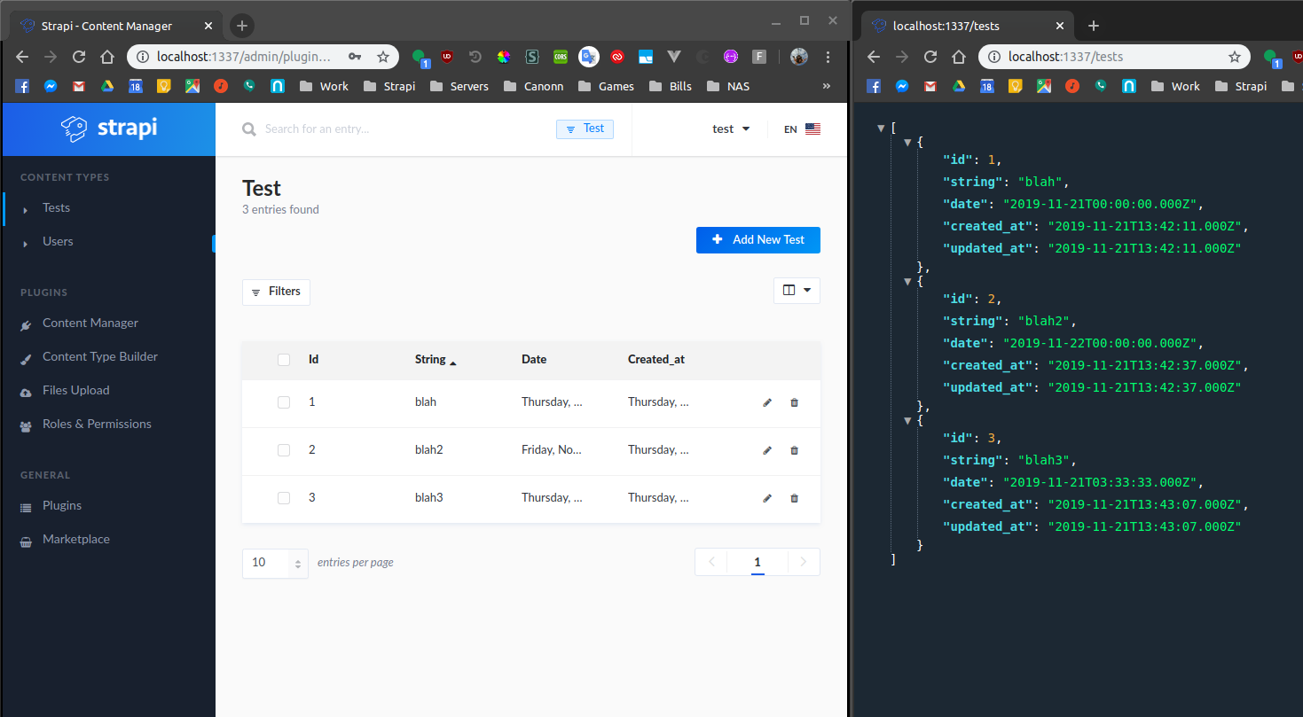Select all entries using the header checkbox
The height and width of the screenshot is (717, 1303).
click(x=284, y=360)
